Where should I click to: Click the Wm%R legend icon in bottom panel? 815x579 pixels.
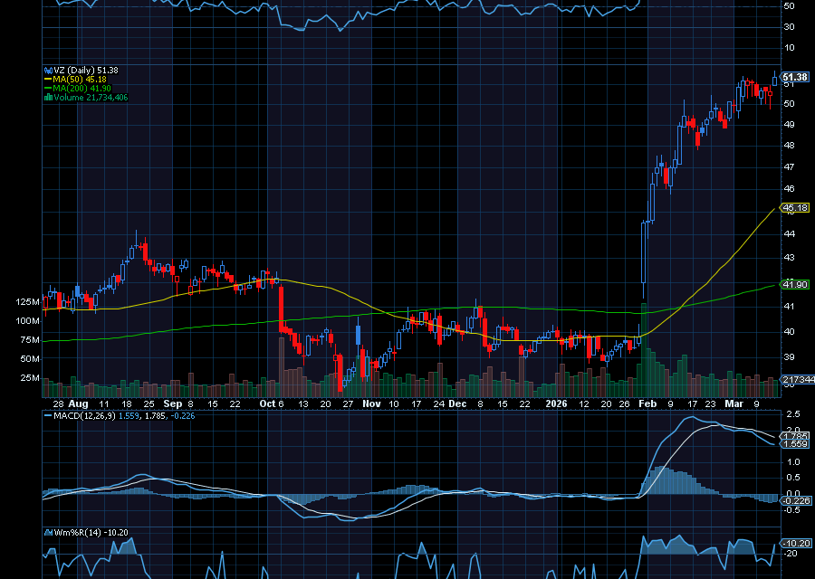click(48, 533)
